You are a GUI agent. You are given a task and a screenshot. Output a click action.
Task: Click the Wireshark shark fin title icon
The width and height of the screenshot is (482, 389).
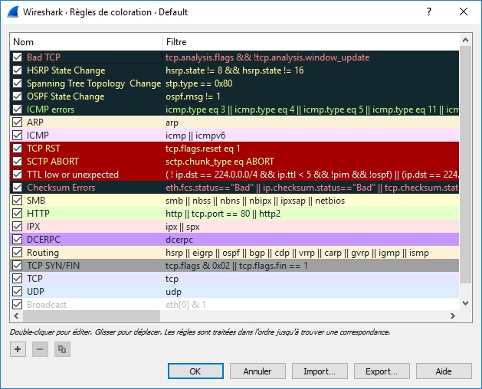13,12
